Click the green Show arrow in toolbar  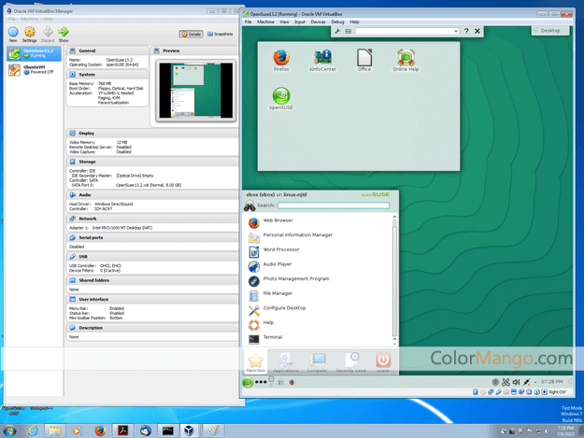(64, 34)
